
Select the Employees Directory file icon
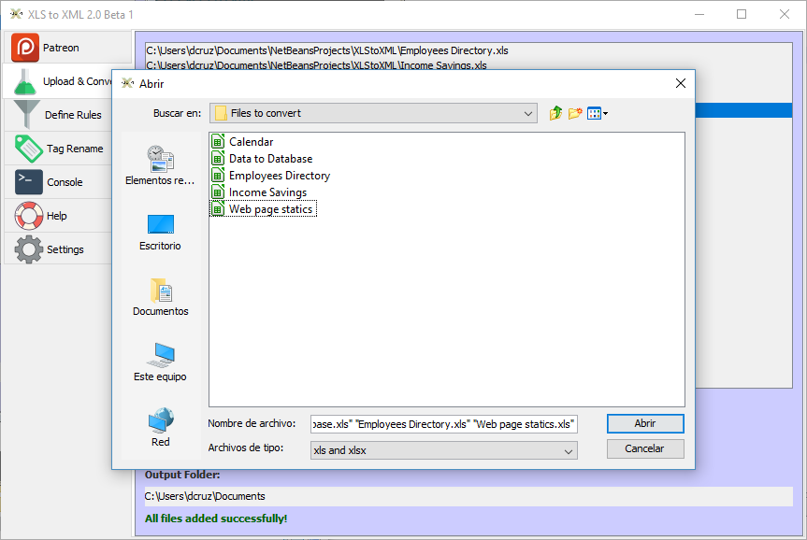coord(218,176)
